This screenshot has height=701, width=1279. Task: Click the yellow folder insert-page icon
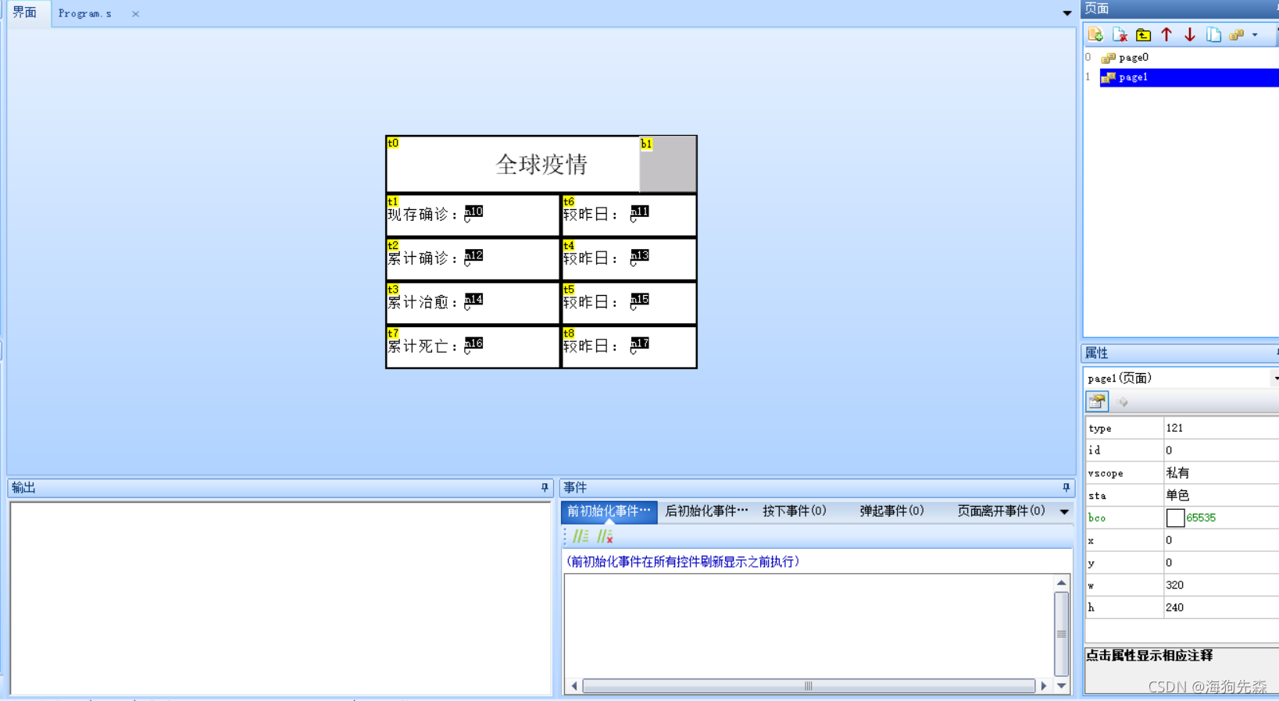pos(1143,34)
